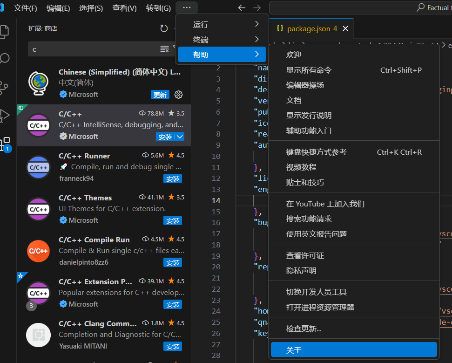
Task: Open the 文件(F) menu
Action: point(25,8)
